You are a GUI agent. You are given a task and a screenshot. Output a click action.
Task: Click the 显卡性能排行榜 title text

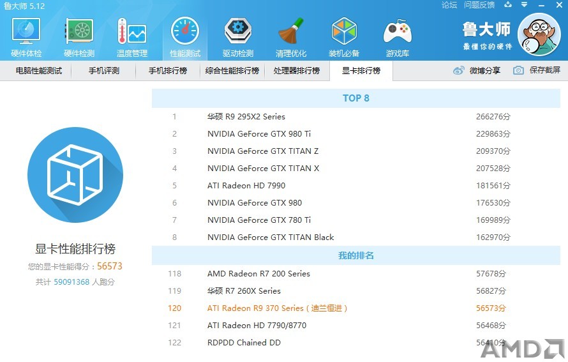pyautogui.click(x=75, y=249)
